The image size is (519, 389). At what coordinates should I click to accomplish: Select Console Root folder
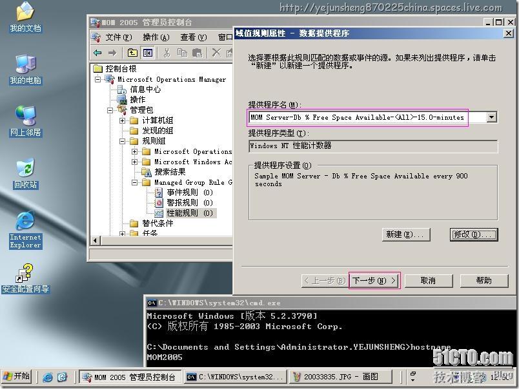pos(121,69)
